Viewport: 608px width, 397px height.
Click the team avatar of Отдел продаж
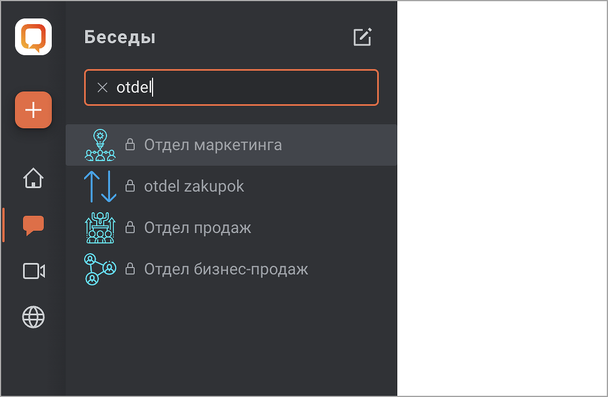(x=100, y=228)
